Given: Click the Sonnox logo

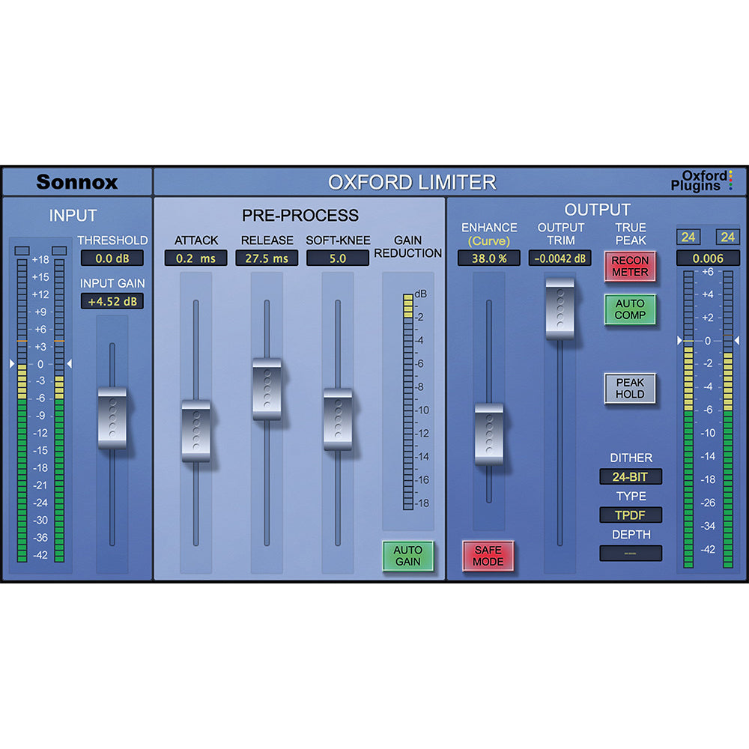Looking at the screenshot, I should click(x=78, y=181).
